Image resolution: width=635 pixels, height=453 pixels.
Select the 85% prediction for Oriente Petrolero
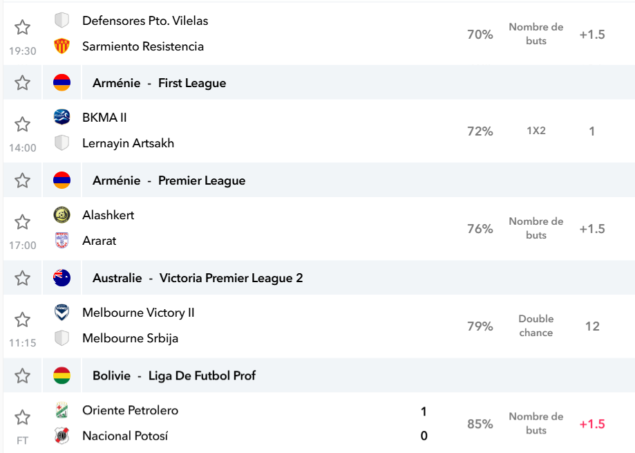[x=480, y=424]
